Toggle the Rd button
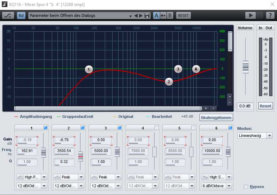 point(21,15)
